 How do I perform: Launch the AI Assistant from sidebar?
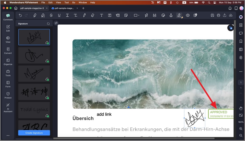pyautogui.click(x=8, y=108)
